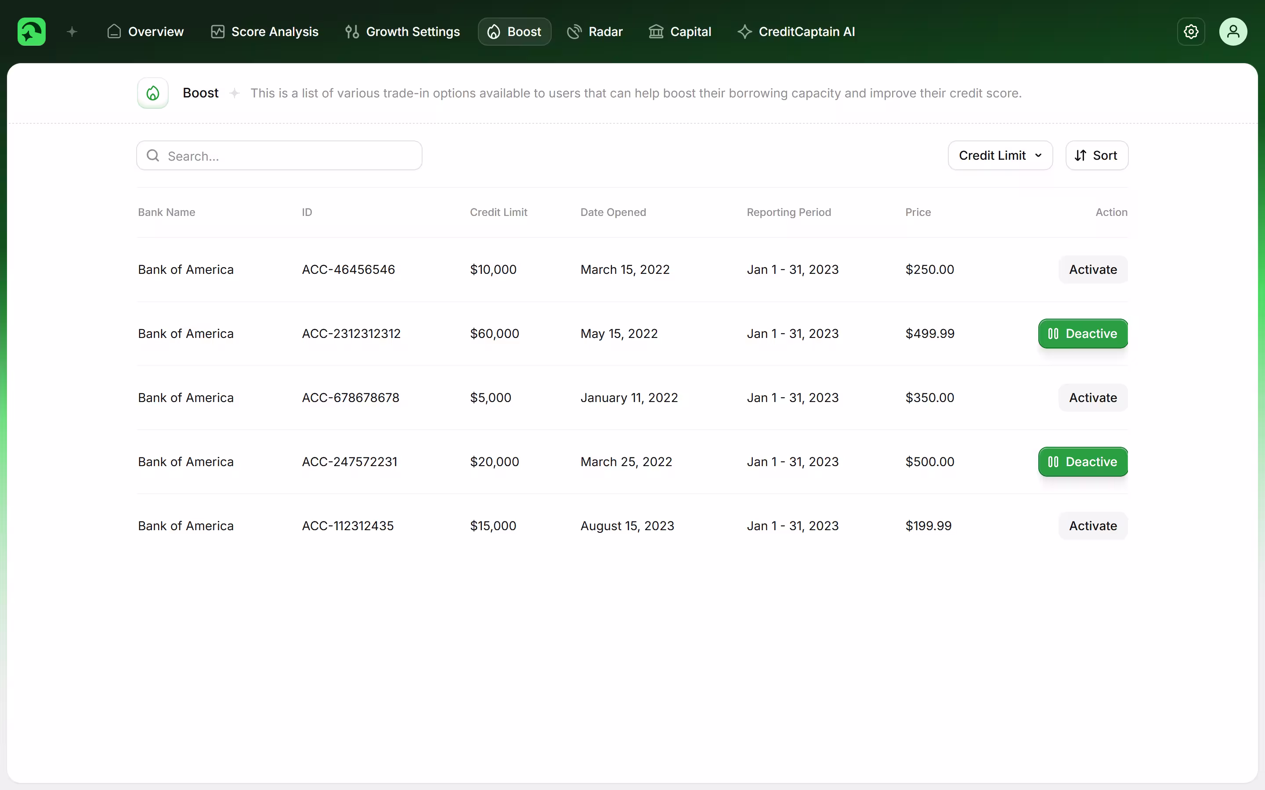Click the Credit Limit column header

(498, 212)
